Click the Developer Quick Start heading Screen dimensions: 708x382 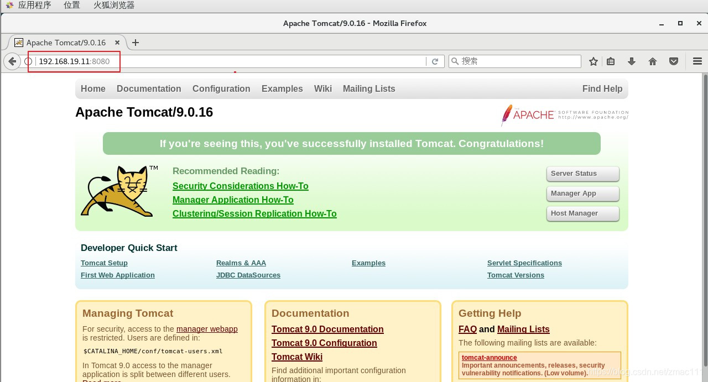point(129,248)
